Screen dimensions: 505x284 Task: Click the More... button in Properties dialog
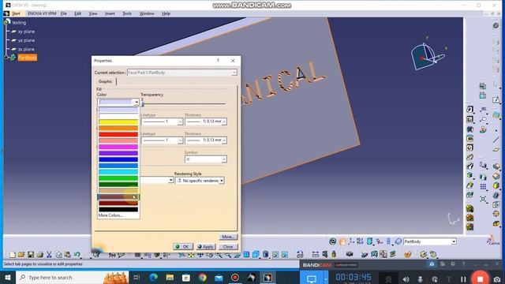tap(228, 237)
